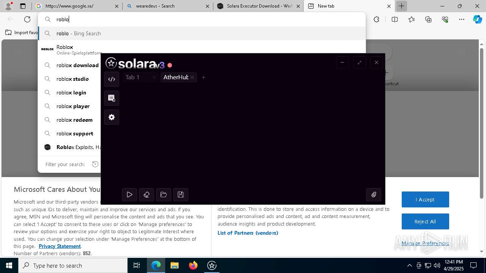Click the address bar text field
The width and height of the screenshot is (486, 273).
pyautogui.click(x=201, y=19)
